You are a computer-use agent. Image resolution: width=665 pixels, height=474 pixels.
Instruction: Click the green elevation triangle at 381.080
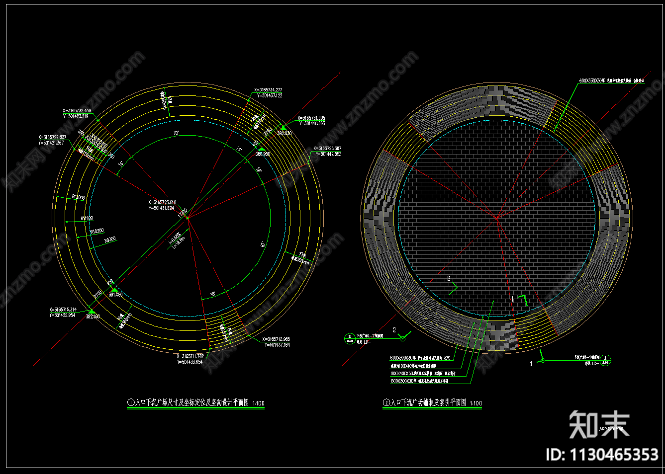[114, 289]
